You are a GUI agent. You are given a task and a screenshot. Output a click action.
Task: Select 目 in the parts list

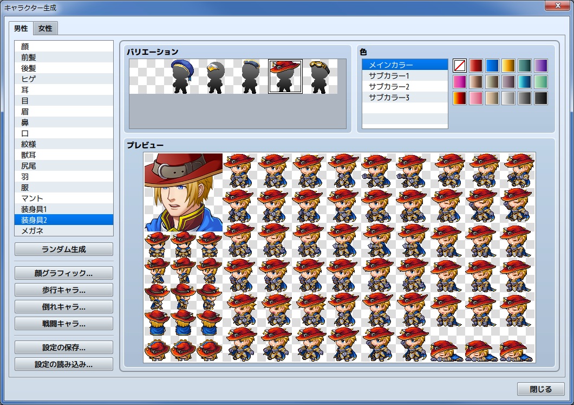point(64,100)
